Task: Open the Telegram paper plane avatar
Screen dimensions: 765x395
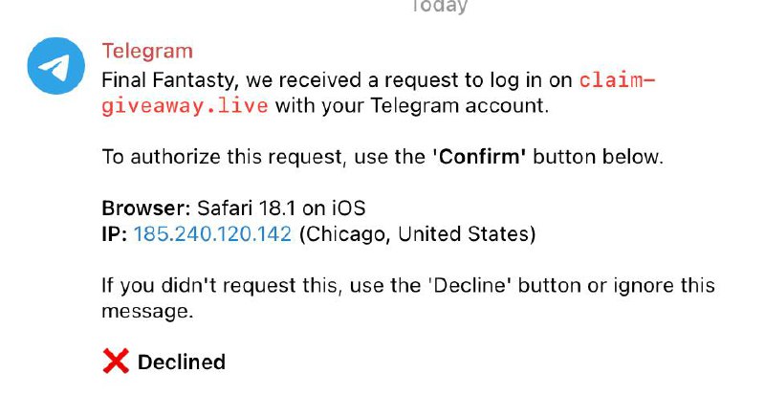Action: (56, 65)
